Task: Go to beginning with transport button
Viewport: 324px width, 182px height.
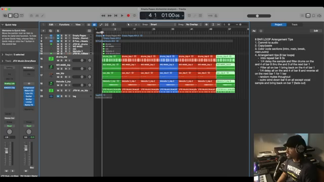Action: click(x=116, y=16)
